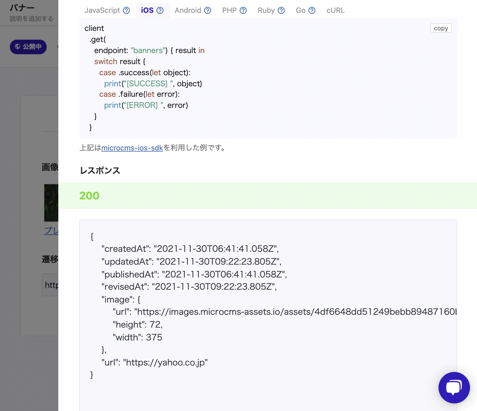This screenshot has height=411, width=477.
Task: Switch to the Android tab
Action: pos(188,10)
